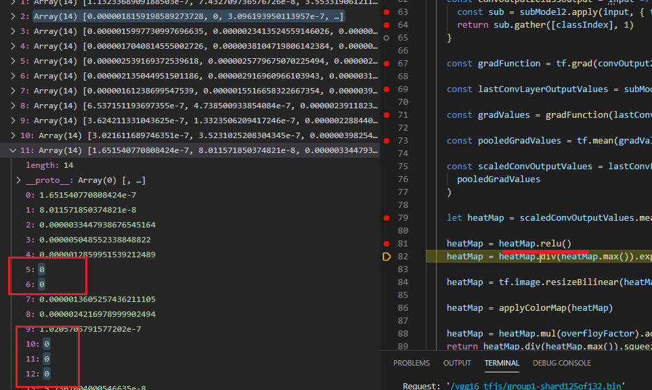
Task: Toggle the hollow unverified breakpoint on line 65
Action: tap(387, 38)
